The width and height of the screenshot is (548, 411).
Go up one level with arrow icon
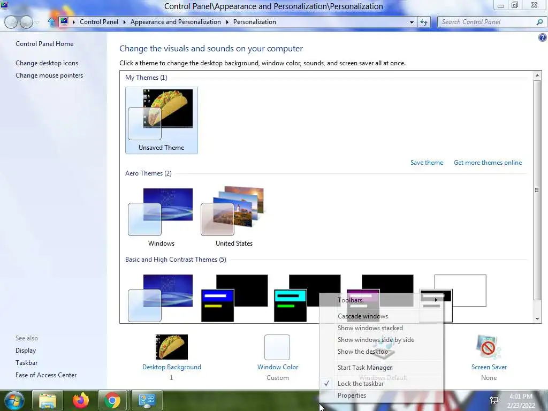51,22
